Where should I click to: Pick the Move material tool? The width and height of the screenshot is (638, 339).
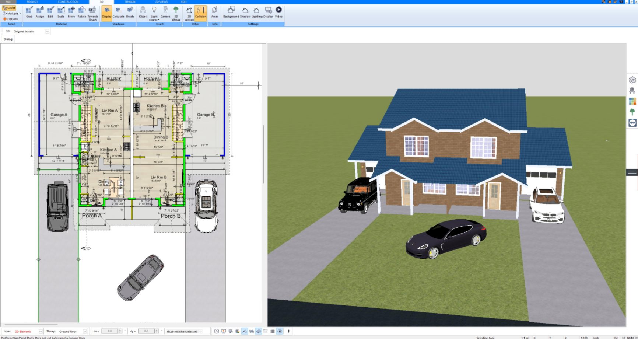point(71,12)
